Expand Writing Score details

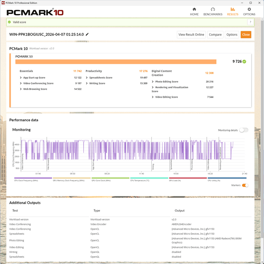87,83
